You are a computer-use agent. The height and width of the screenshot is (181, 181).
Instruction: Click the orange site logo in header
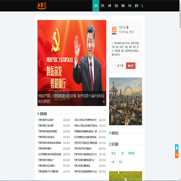point(42,6)
